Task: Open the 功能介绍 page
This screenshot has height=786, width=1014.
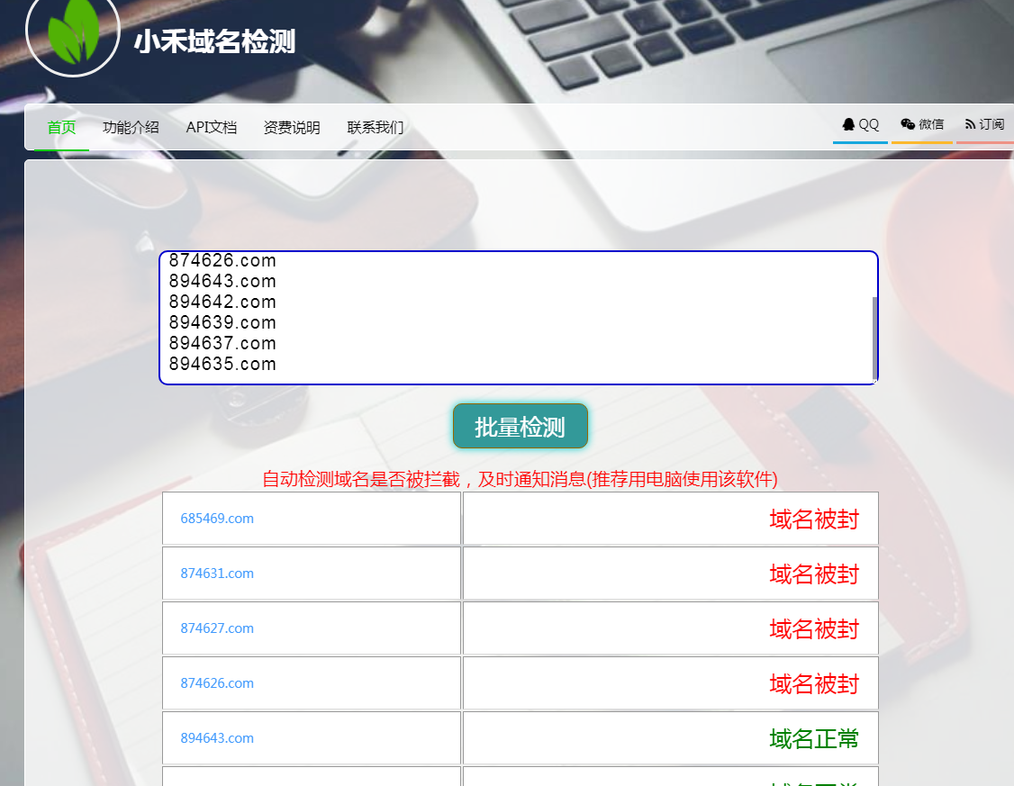Action: [131, 127]
